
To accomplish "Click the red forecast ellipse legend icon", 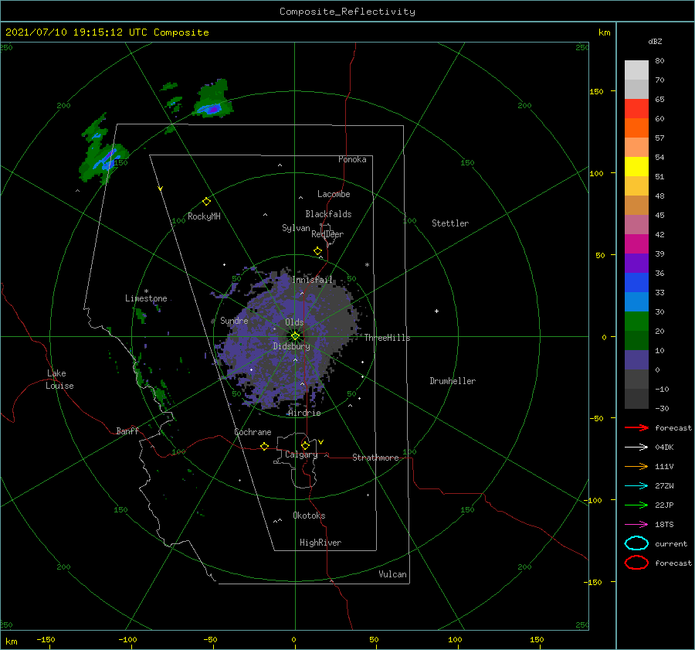I will 636,563.
